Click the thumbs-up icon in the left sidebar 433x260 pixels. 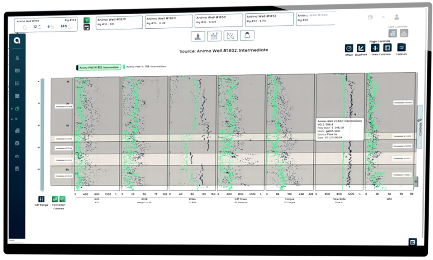17,156
